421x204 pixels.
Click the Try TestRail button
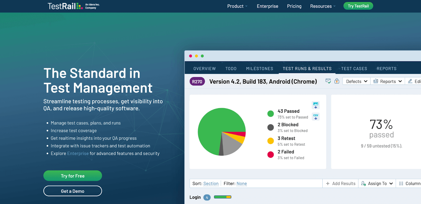click(x=358, y=6)
